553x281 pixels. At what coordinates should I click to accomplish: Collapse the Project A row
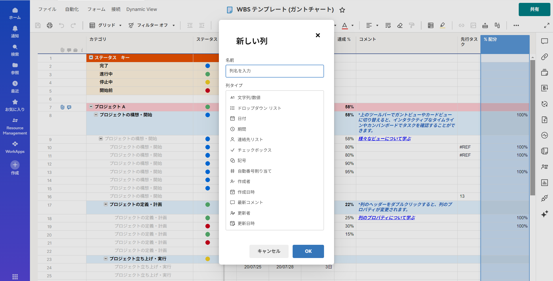click(91, 107)
